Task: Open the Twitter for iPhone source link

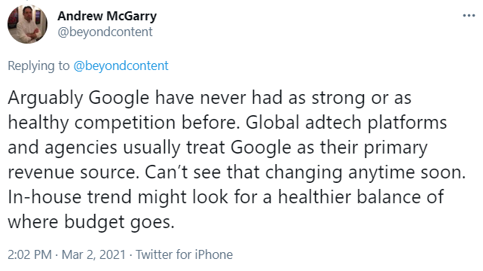Action: point(184,254)
